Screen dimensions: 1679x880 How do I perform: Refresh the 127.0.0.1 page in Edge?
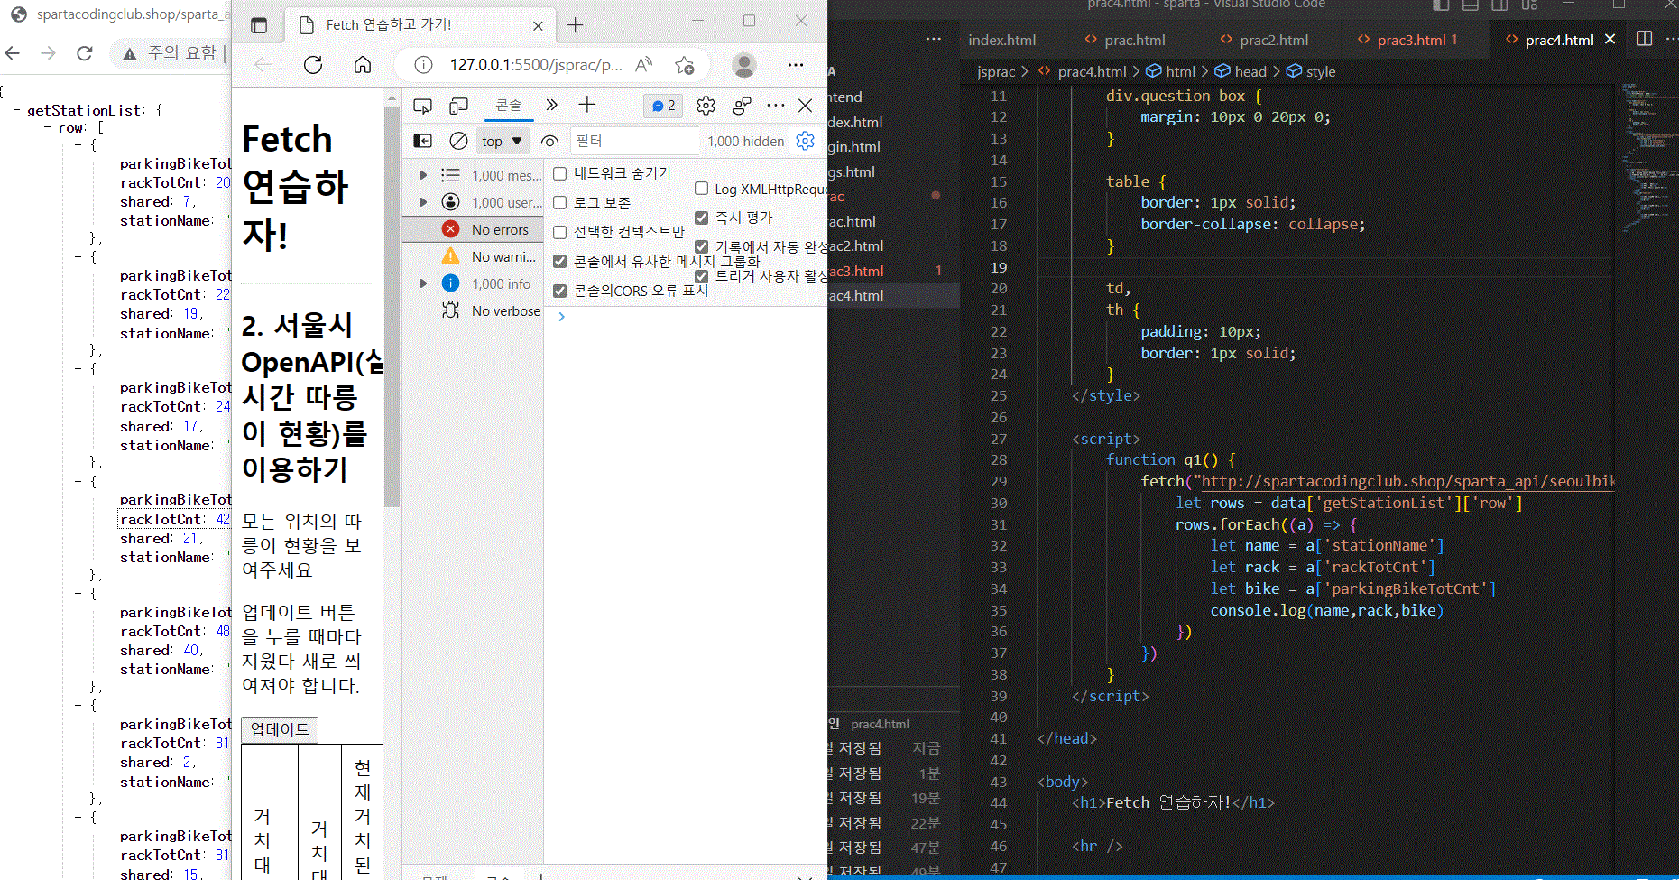[x=313, y=65]
